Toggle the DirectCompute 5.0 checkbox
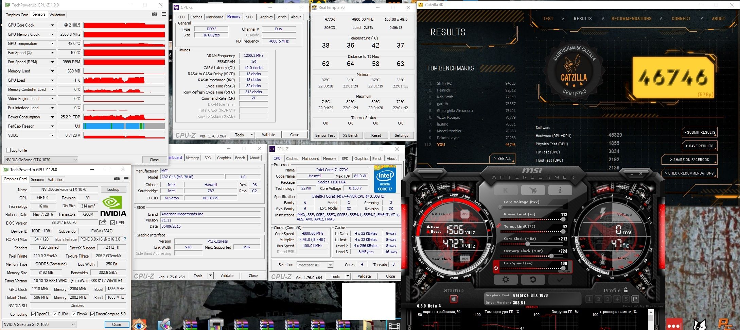The image size is (740, 330). pos(92,314)
